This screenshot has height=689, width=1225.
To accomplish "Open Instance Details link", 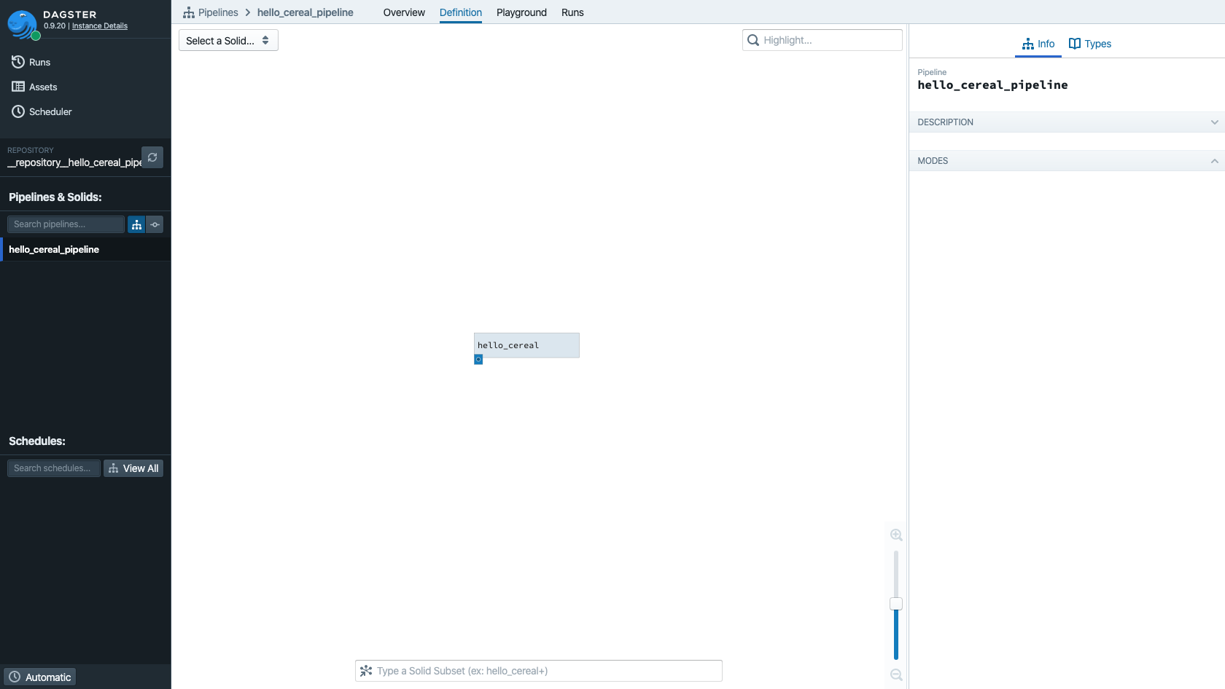I will click(100, 25).
